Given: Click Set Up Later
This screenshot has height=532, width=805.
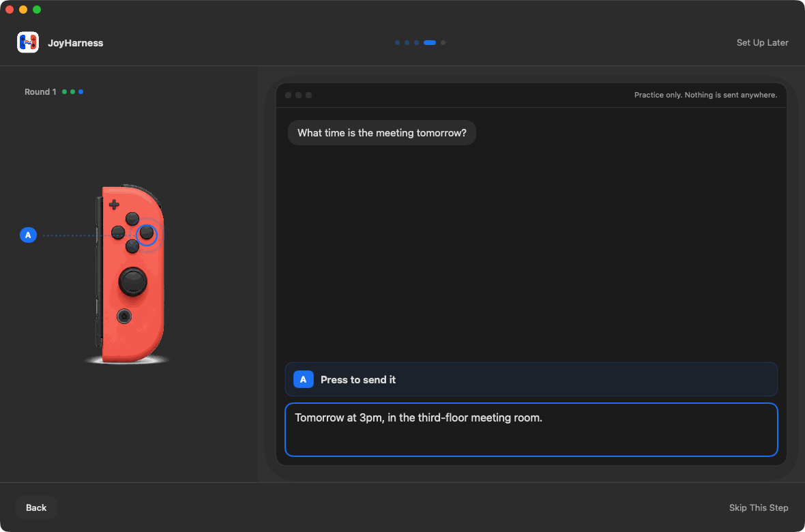Looking at the screenshot, I should point(763,42).
